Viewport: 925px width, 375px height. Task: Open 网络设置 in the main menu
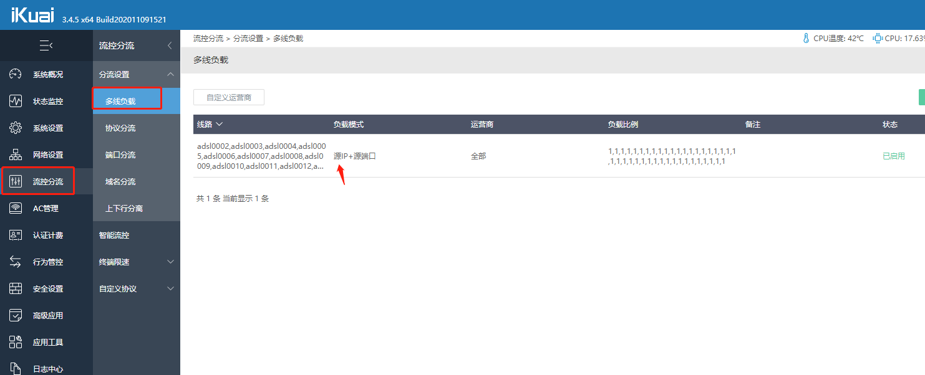(48, 154)
